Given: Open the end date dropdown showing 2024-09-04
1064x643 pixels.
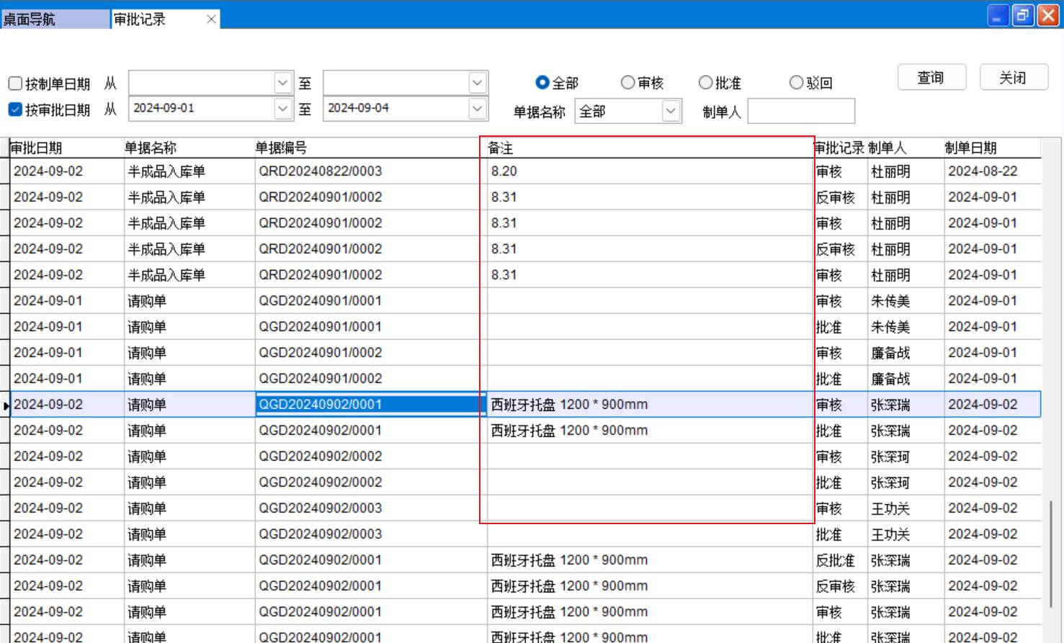Looking at the screenshot, I should [x=477, y=109].
